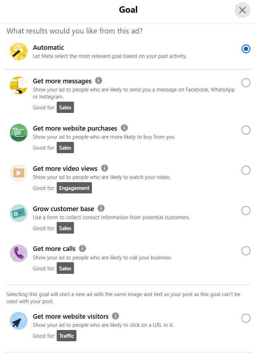Click the purple phone calls icon

pos(19,253)
